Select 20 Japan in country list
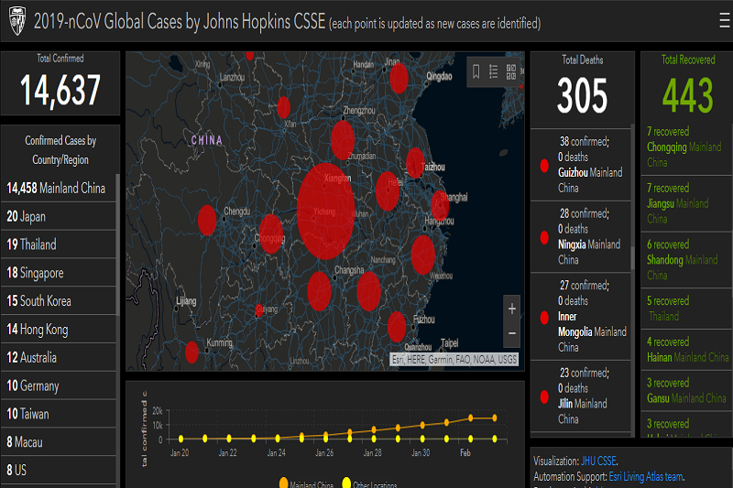The image size is (733, 488). pos(58,216)
